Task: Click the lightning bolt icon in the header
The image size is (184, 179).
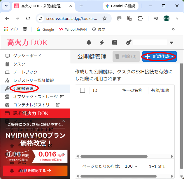Action: pyautogui.click(x=102, y=42)
